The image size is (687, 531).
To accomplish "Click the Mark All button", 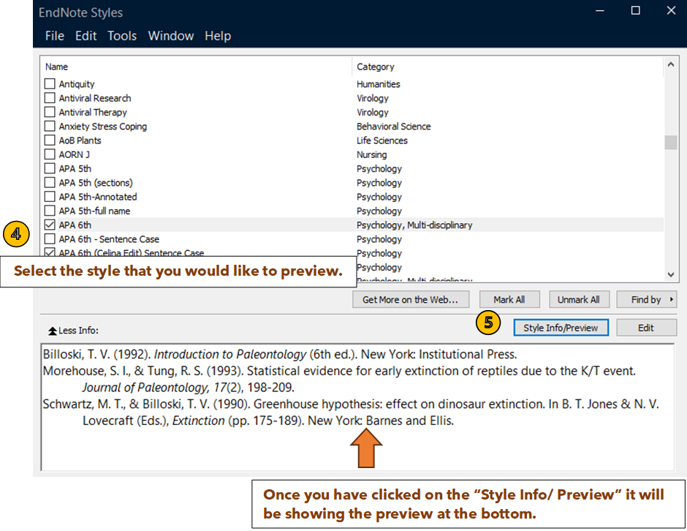I will click(x=509, y=299).
